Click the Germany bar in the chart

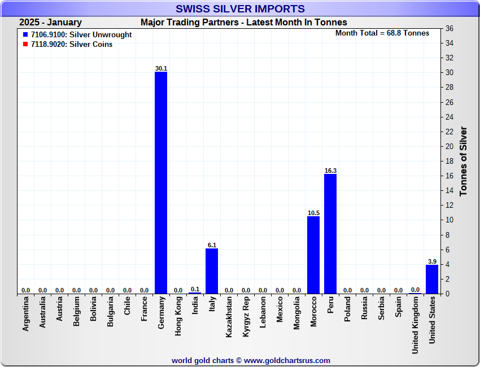[x=161, y=182]
